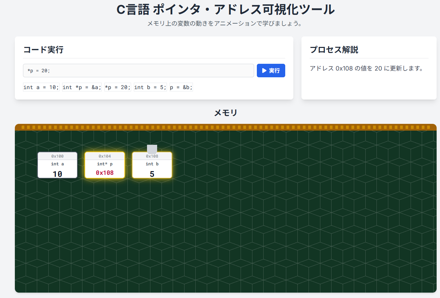Click the プロセス解説 panel heading
This screenshot has width=440, height=298.
(x=334, y=50)
